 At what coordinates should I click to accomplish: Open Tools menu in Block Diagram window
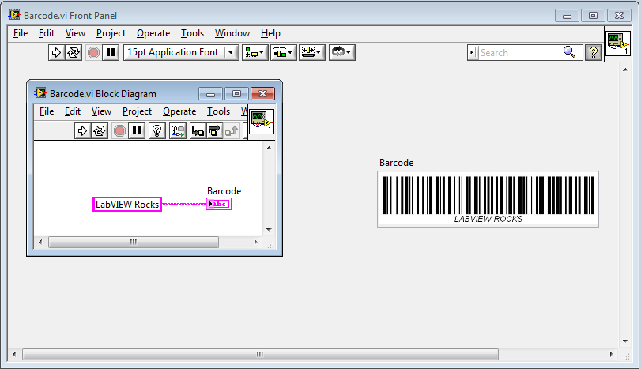click(x=219, y=111)
